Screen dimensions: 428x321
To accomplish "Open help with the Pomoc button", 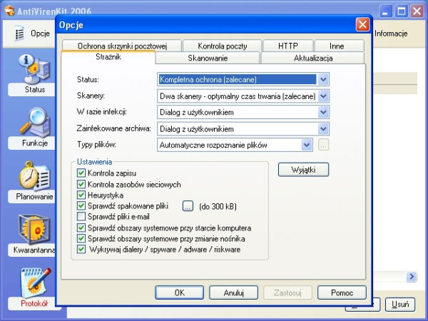I will [x=342, y=292].
